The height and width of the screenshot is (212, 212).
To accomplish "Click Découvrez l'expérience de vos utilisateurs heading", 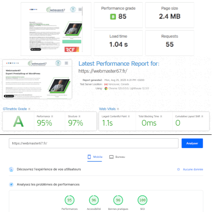I will pos(49,169).
